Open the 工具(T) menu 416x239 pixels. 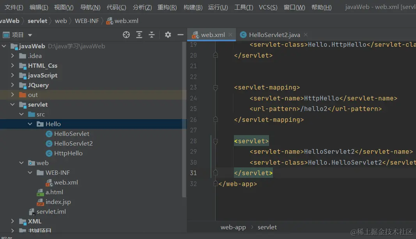pos(244,7)
